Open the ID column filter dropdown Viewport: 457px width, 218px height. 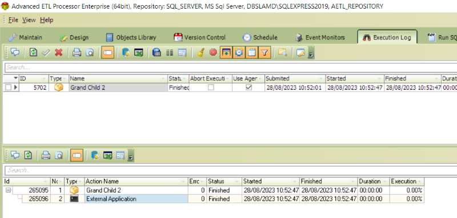tap(45, 79)
